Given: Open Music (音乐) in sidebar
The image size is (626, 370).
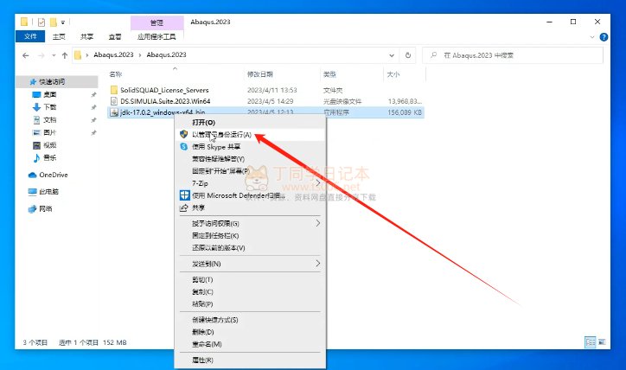Looking at the screenshot, I should point(50,157).
